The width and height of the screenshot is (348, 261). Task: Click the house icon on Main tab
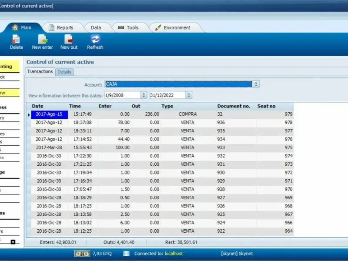click(x=15, y=27)
